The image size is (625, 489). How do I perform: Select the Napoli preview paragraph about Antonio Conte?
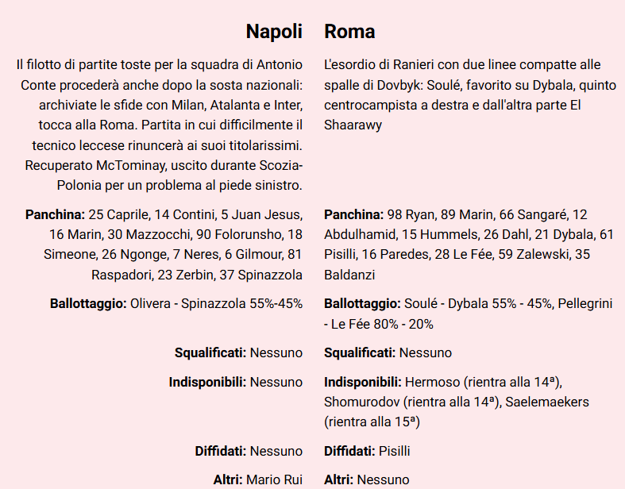(x=159, y=125)
